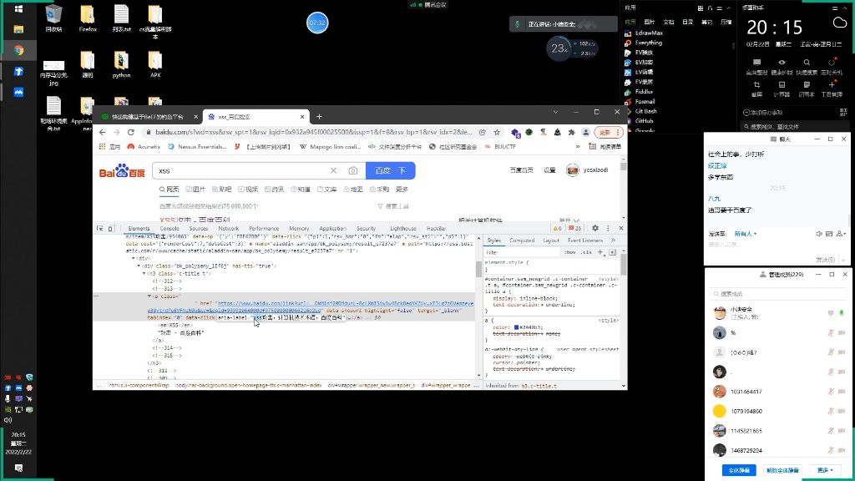Viewport: 855px width, 481px height.
Task: Collapse the div bk_polysemy node
Action: (139, 266)
